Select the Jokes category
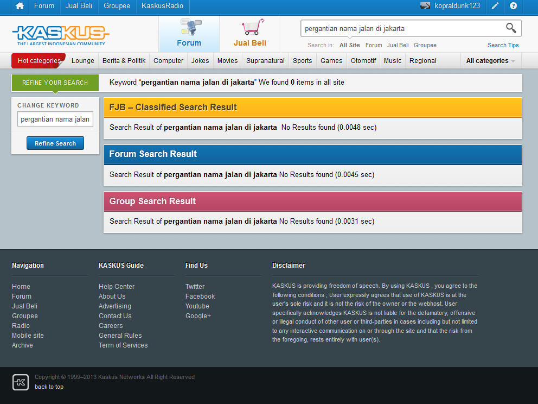 click(x=200, y=61)
